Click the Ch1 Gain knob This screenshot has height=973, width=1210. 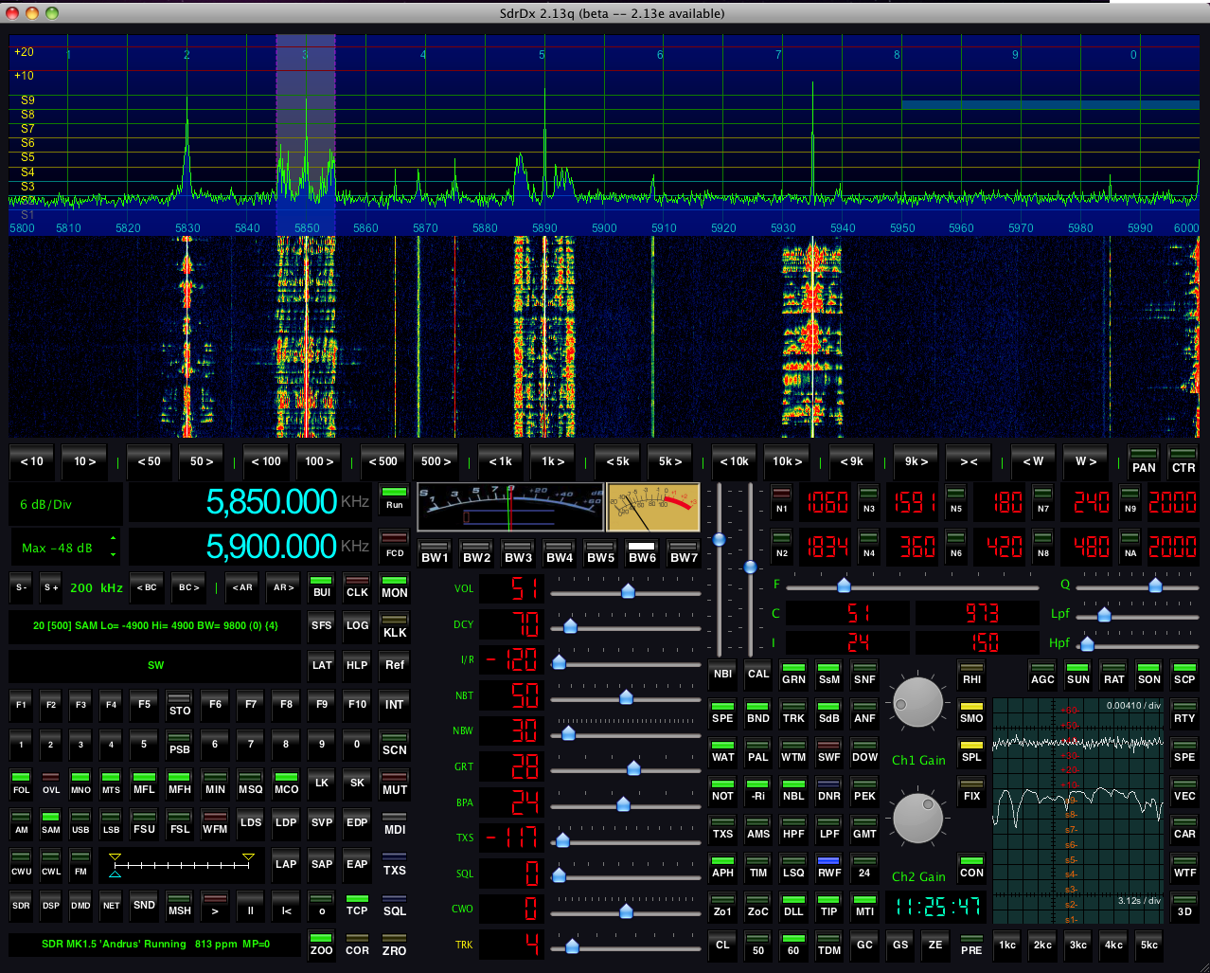pos(917,703)
